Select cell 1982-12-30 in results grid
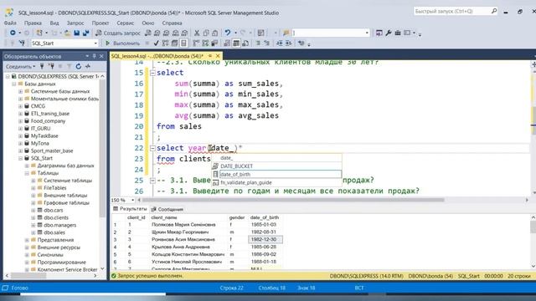This screenshot has height=301, width=536. [265, 240]
